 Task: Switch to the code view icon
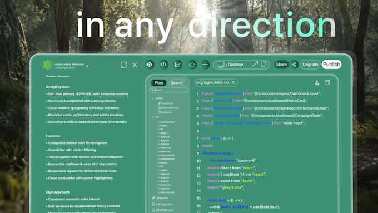[163, 65]
